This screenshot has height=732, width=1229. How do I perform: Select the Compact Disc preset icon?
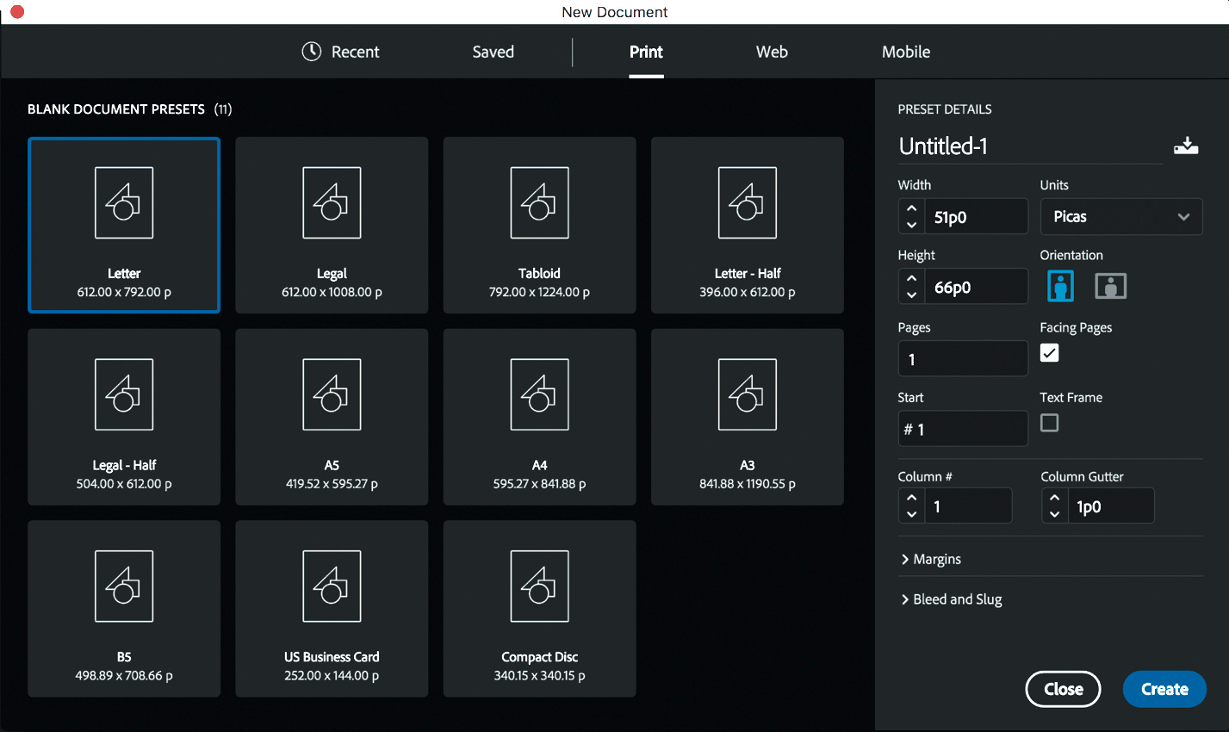tap(539, 586)
